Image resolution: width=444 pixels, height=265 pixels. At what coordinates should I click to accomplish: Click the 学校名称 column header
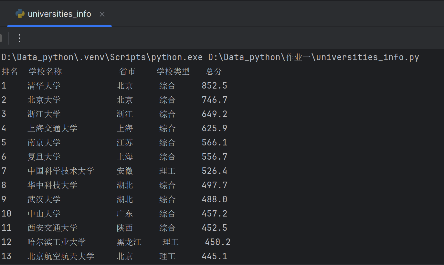[45, 71]
